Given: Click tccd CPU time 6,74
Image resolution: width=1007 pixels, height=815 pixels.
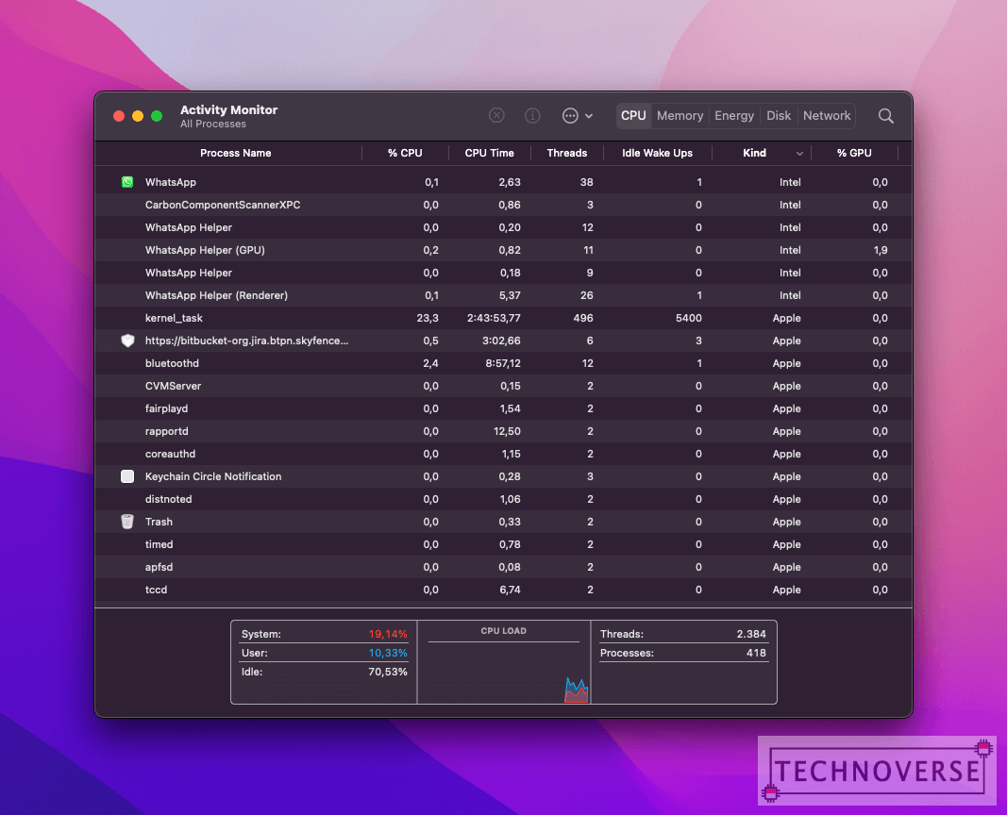Looking at the screenshot, I should click(510, 590).
